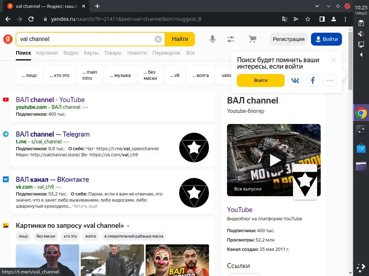
Task: Switch to Новости tab
Action: 137,53
